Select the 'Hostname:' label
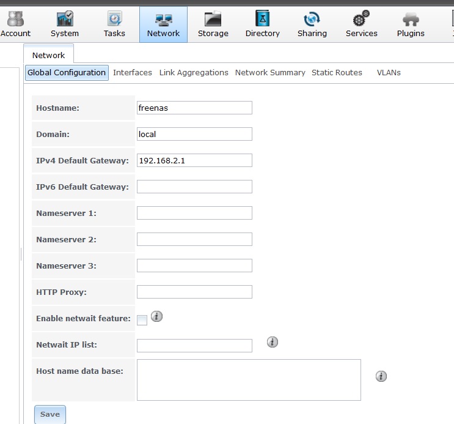 [57, 108]
